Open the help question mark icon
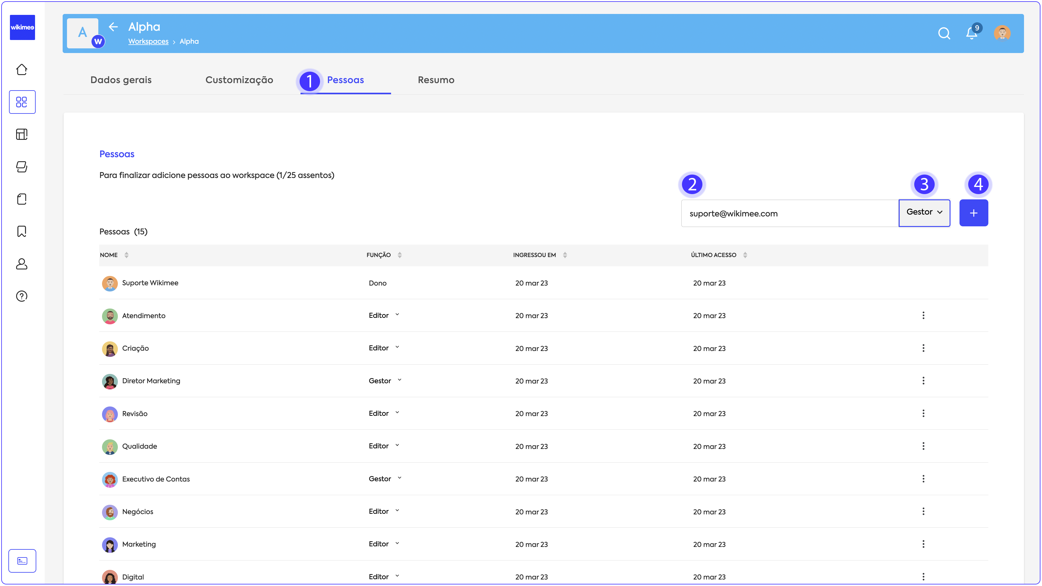Viewport: 1042px width, 586px height. pyautogui.click(x=22, y=296)
